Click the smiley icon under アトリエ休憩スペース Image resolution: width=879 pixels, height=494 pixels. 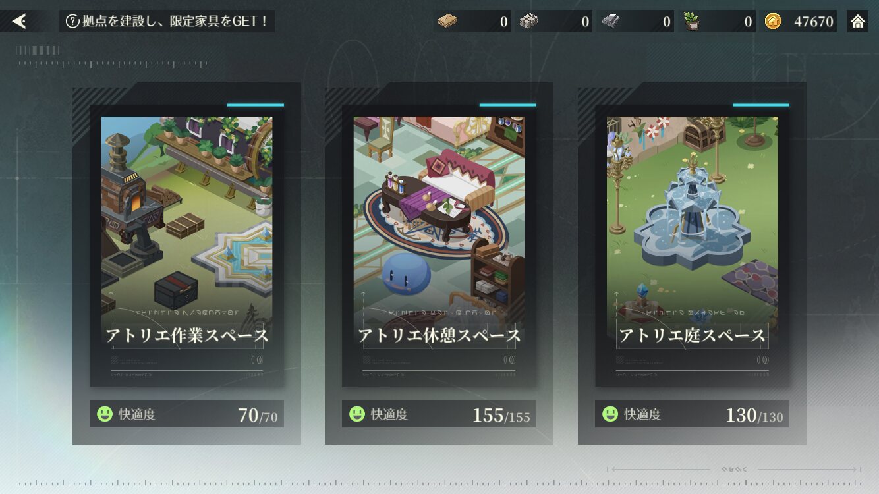coord(357,414)
